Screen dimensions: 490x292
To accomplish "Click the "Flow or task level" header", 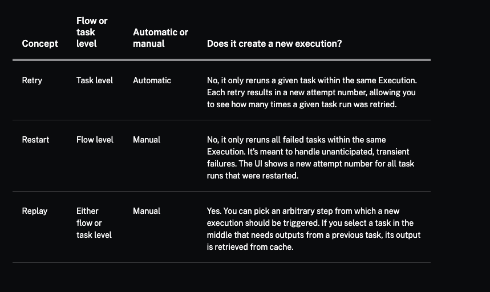I will click(x=92, y=32).
